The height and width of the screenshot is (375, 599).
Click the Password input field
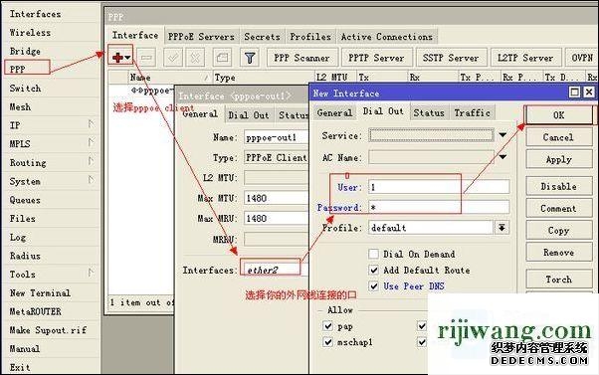(439, 207)
